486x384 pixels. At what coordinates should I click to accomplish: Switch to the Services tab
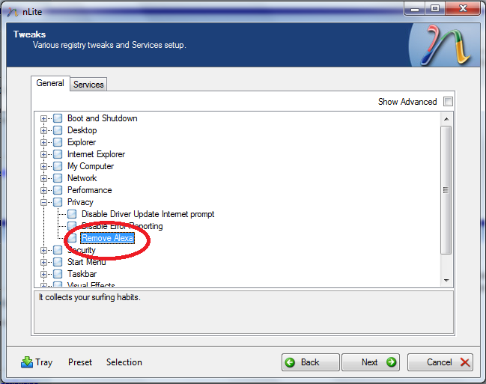88,85
